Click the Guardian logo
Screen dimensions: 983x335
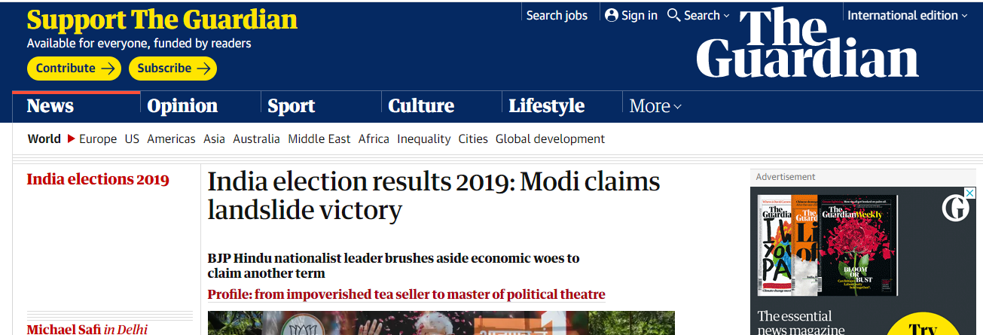tap(807, 43)
